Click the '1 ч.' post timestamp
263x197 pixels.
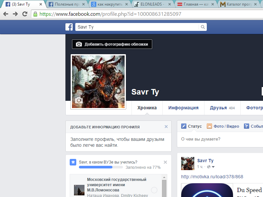coord(200,167)
